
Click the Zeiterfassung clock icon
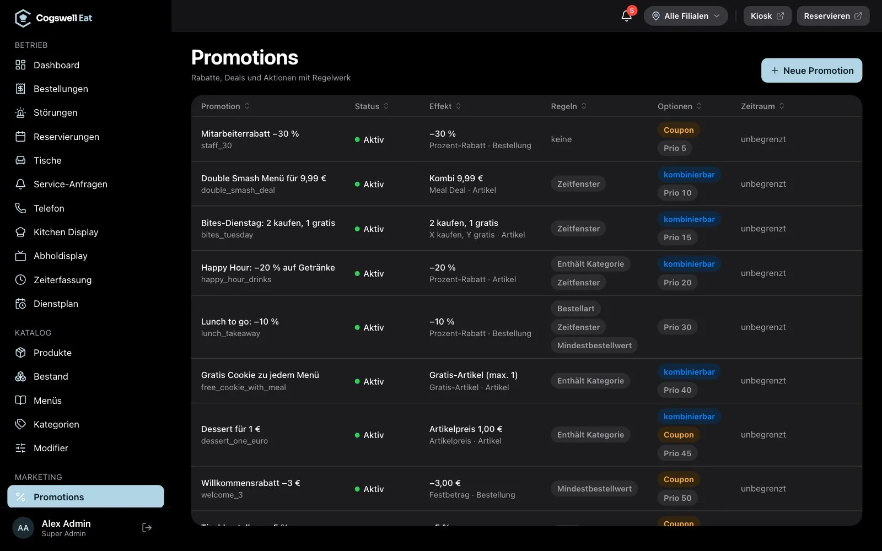(x=20, y=280)
